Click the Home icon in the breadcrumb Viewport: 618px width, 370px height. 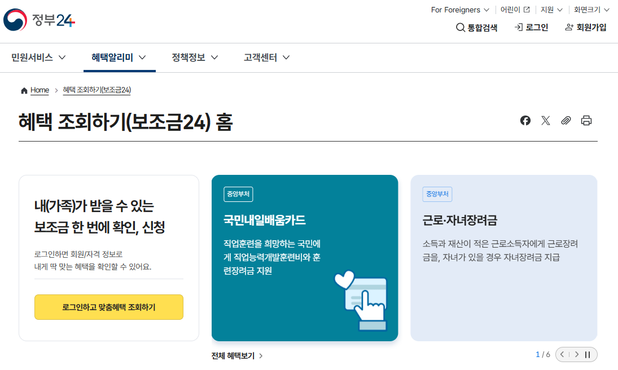pos(24,90)
